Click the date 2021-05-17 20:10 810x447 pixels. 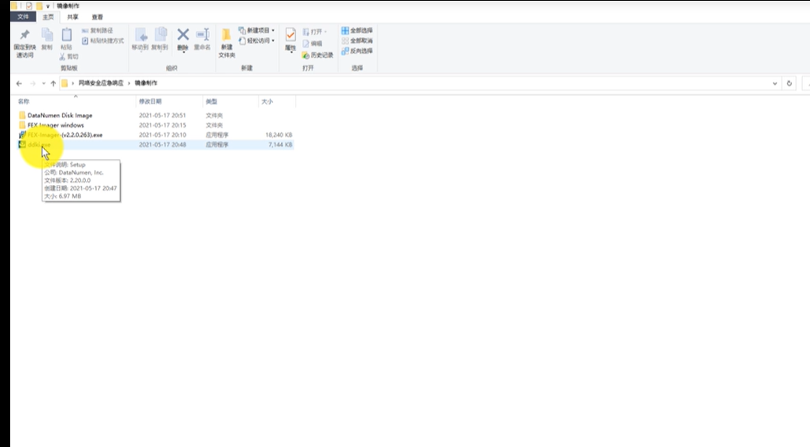(162, 135)
